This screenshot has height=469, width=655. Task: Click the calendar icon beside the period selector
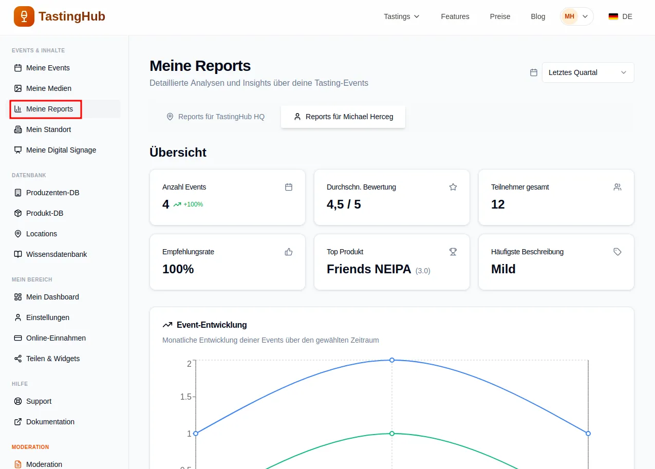[x=534, y=72]
